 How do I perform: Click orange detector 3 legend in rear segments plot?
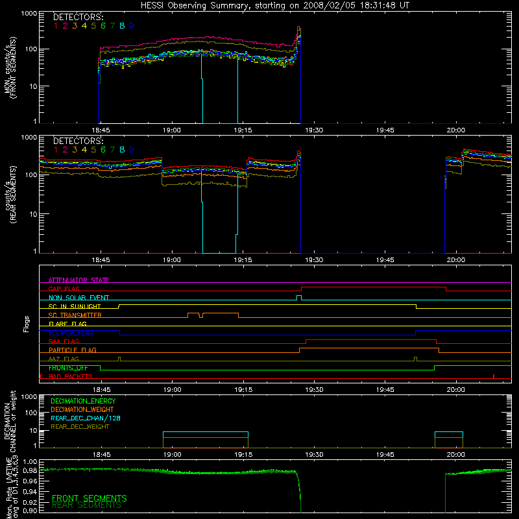(x=75, y=150)
